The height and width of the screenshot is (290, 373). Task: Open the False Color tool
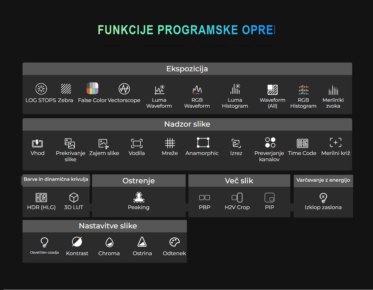92,88
